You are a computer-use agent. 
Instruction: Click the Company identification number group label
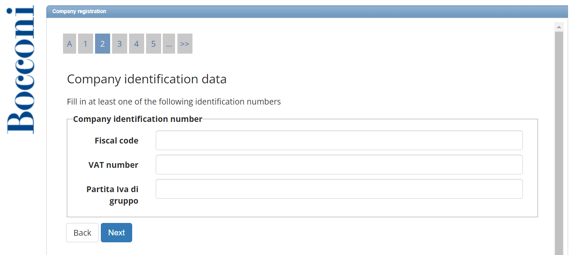(x=137, y=119)
